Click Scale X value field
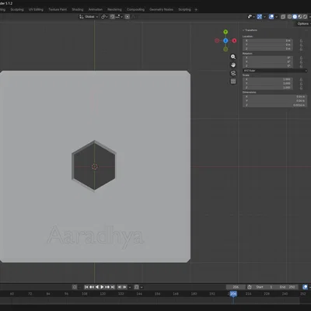Image resolution: width=311 pixels, height=311 pixels. [x=267, y=79]
